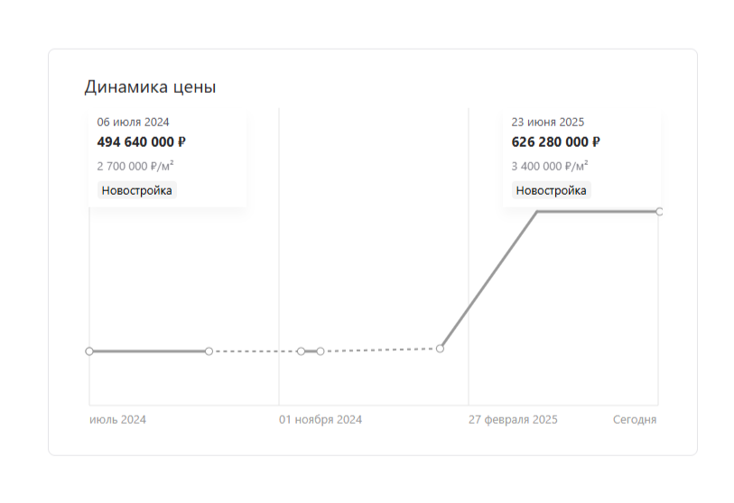Click the right Новостройка tag

point(551,190)
